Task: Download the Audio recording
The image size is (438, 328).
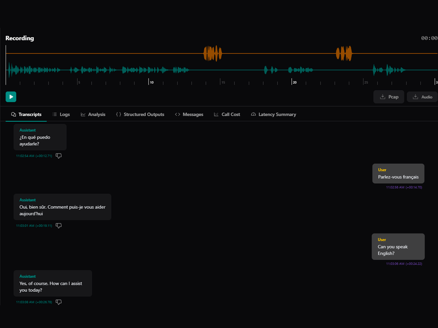Action: (x=422, y=97)
